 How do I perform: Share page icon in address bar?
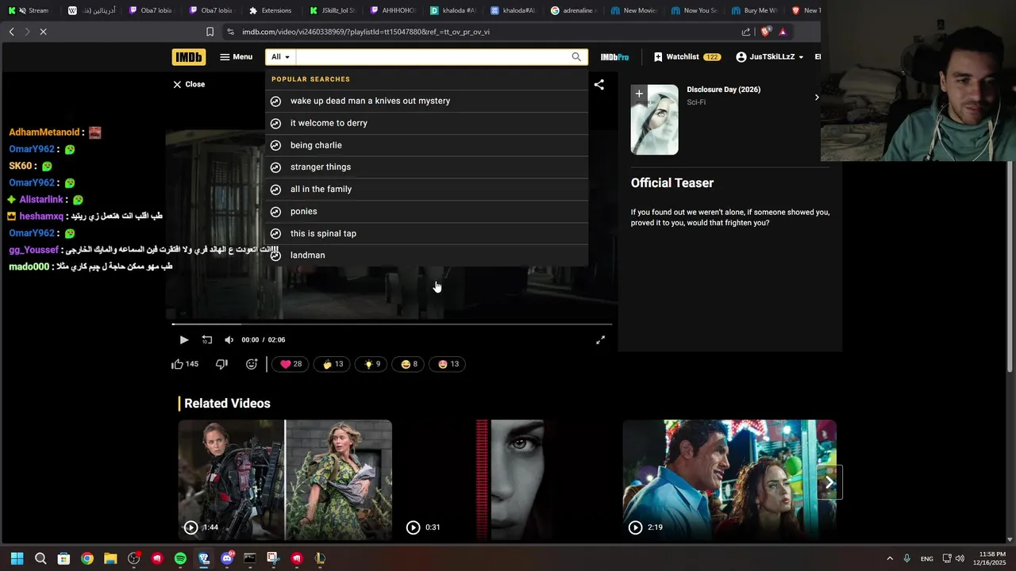click(745, 32)
